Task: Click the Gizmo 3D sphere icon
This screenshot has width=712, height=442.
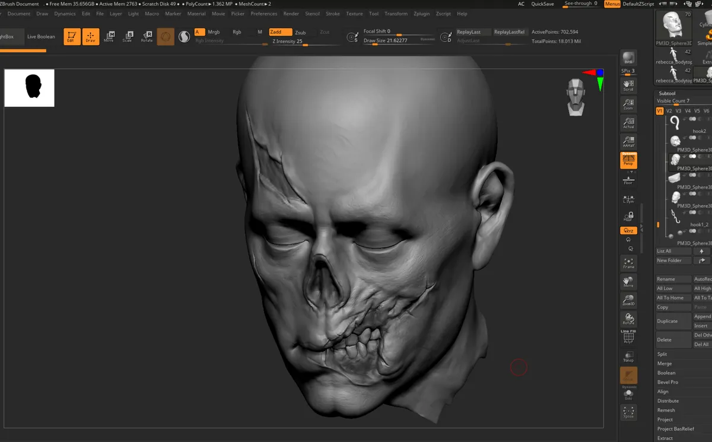Action: 166,37
